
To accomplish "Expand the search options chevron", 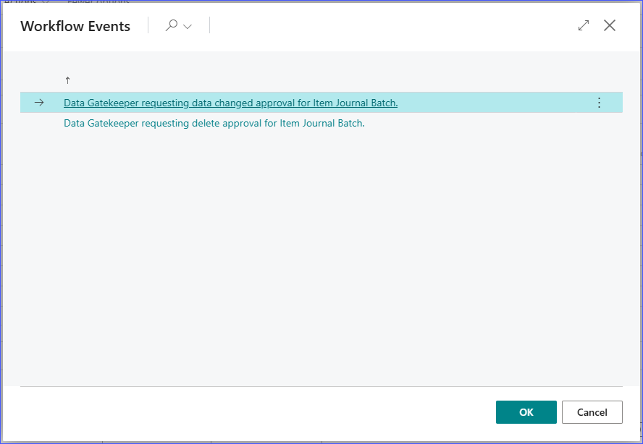I will (x=188, y=27).
